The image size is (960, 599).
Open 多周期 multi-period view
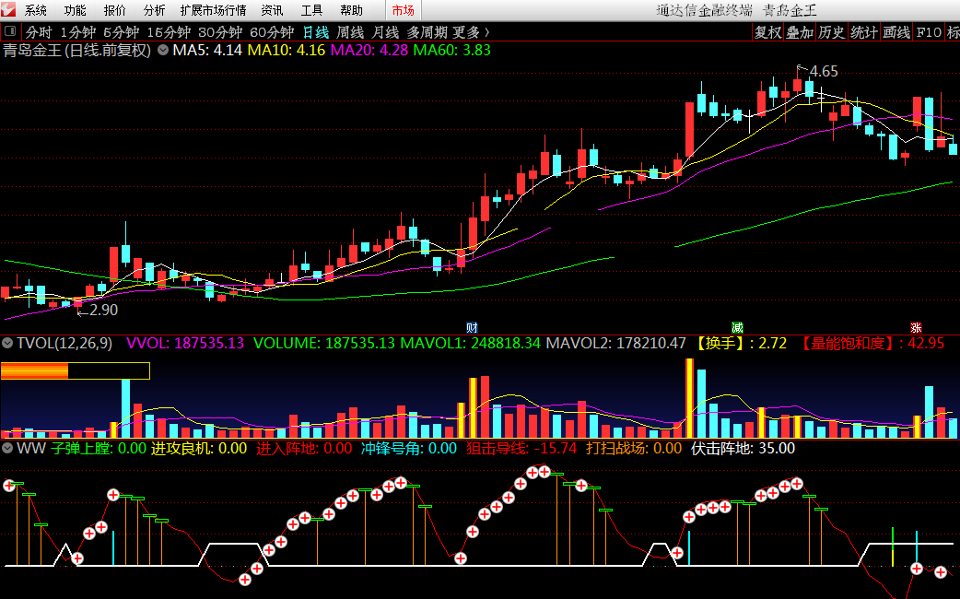point(427,32)
